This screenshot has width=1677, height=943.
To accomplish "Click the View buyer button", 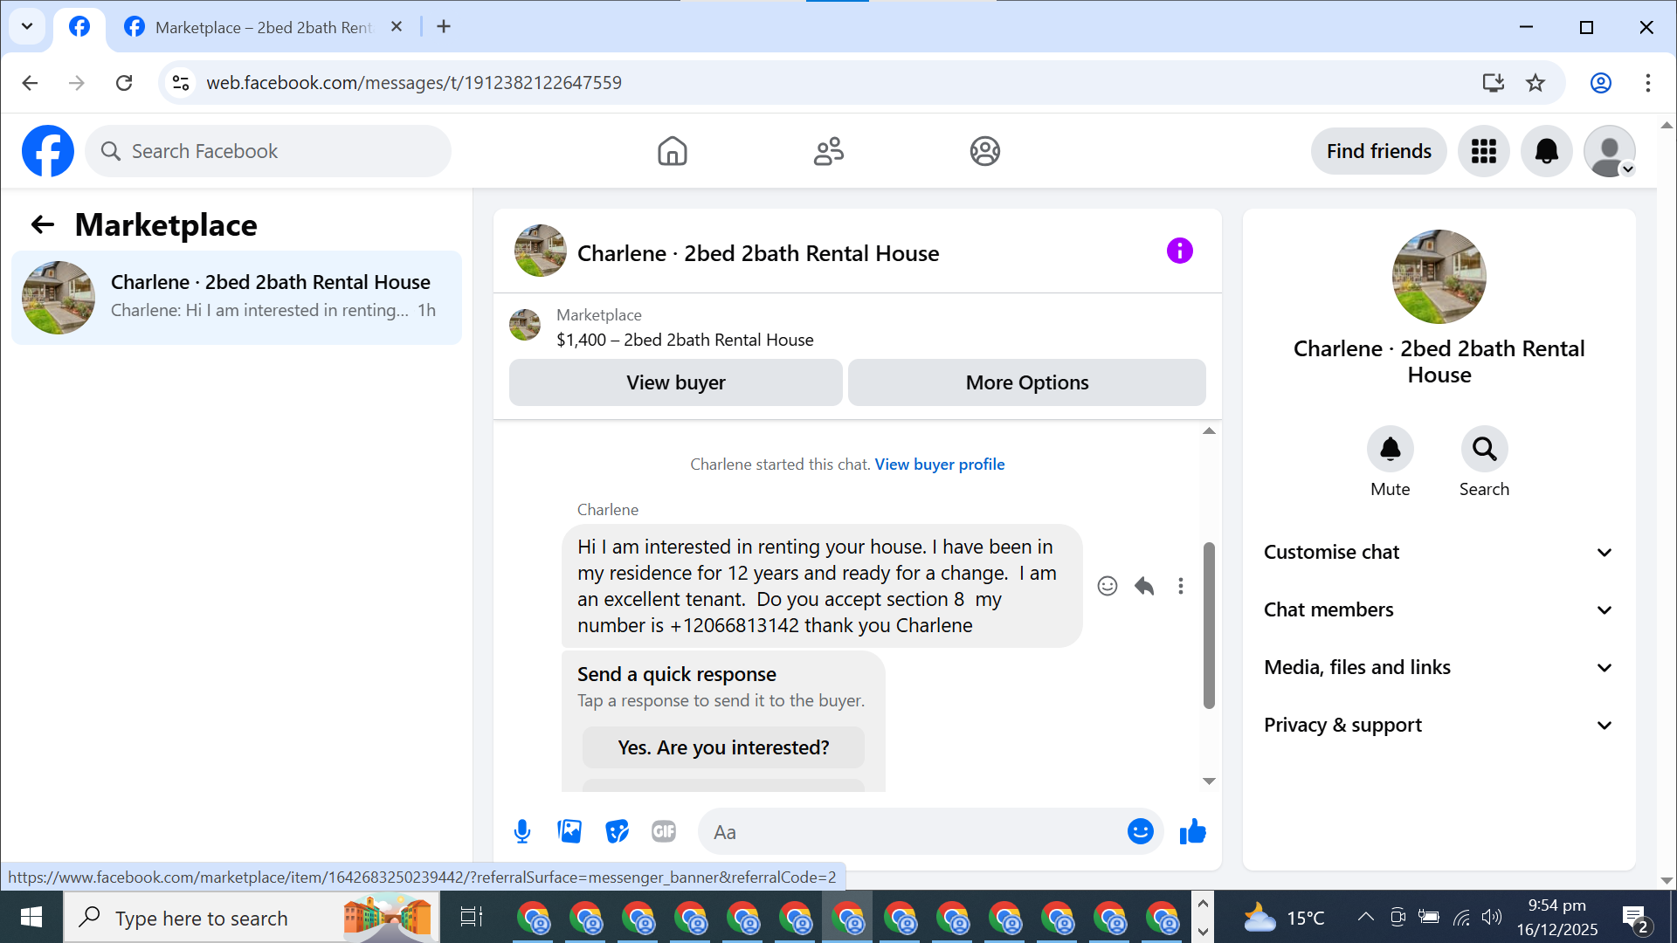I will [675, 382].
